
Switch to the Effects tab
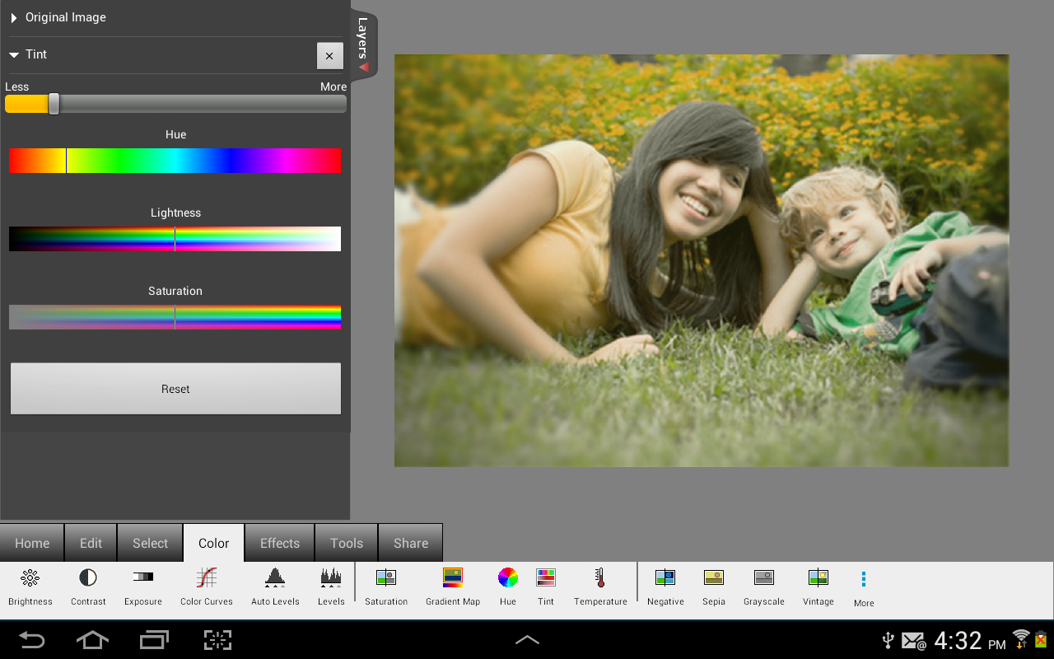point(280,543)
